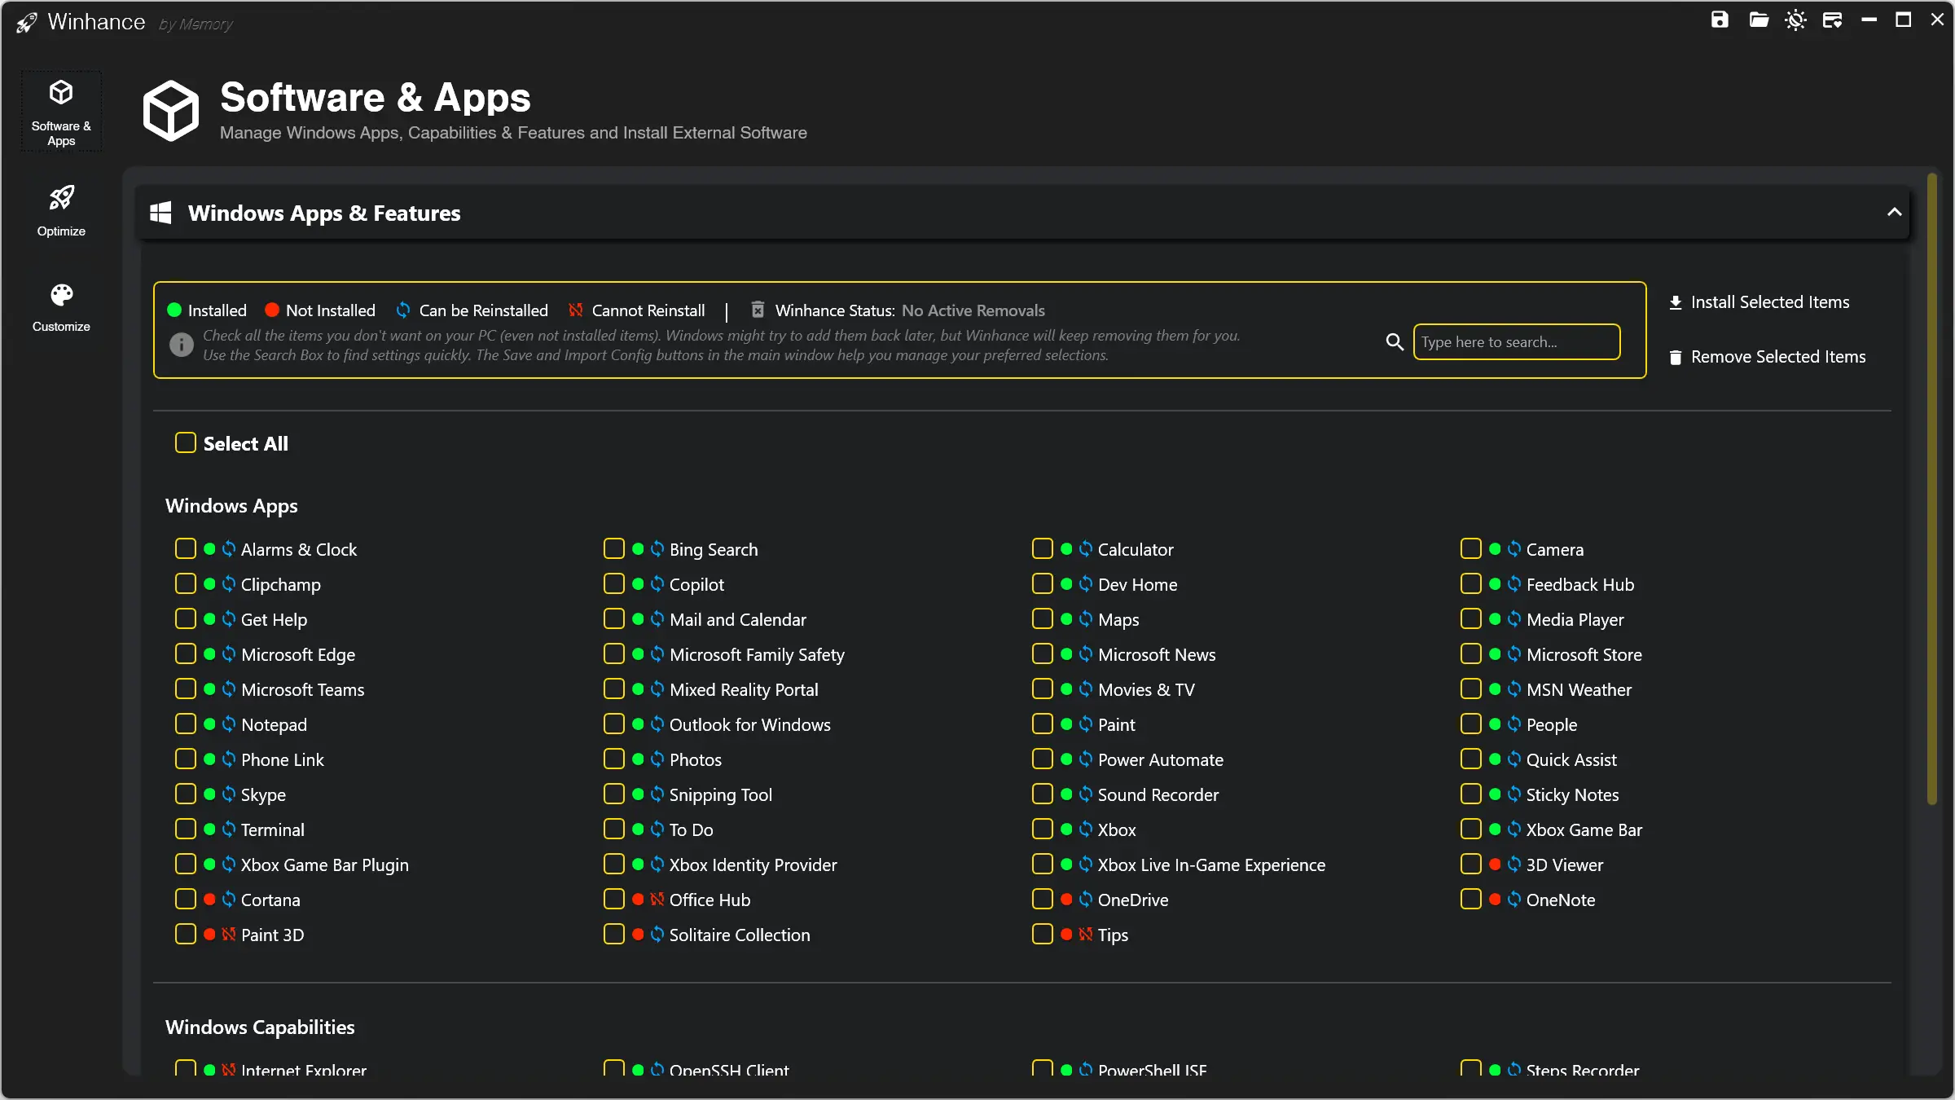The height and width of the screenshot is (1100, 1955).
Task: Click the cannot-reinstall icon next to Tips
Action: click(1086, 935)
